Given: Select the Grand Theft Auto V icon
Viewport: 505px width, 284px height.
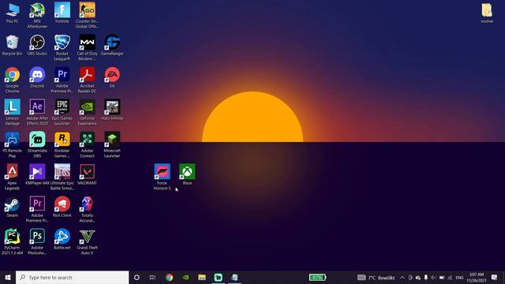Looking at the screenshot, I should point(87,242).
